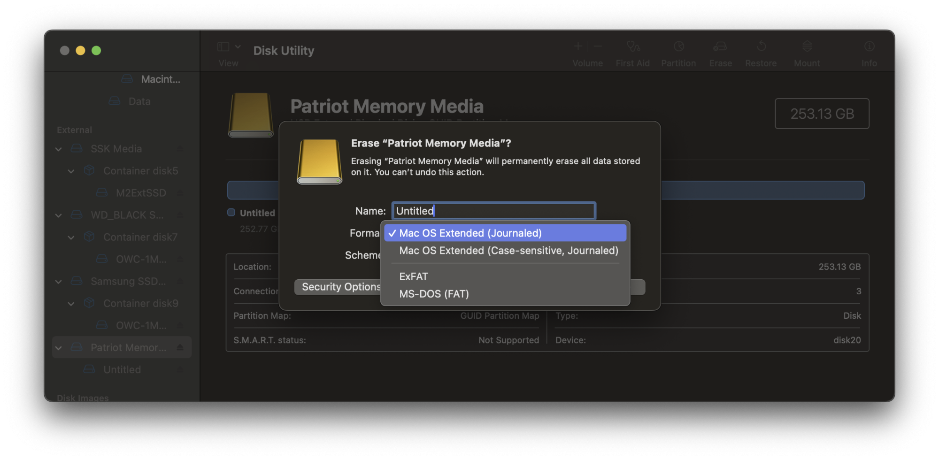Collapse the Patriot Memor... disk tree
The width and height of the screenshot is (939, 460).
click(x=59, y=347)
